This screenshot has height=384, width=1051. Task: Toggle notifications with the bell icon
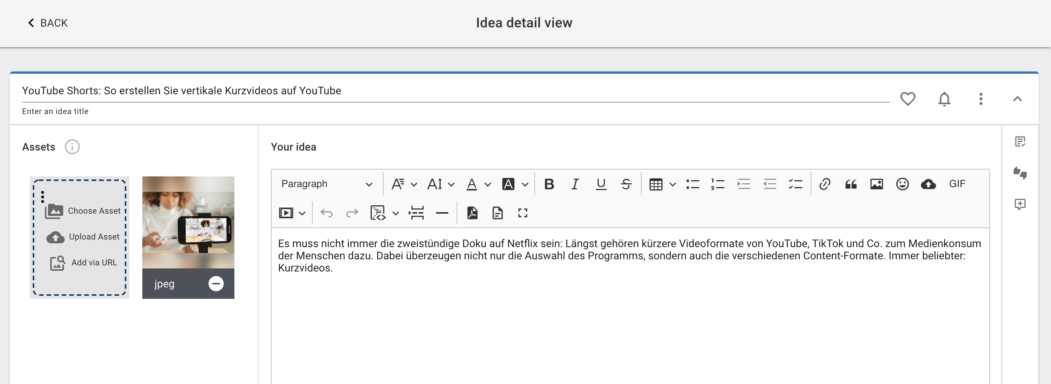coord(944,98)
